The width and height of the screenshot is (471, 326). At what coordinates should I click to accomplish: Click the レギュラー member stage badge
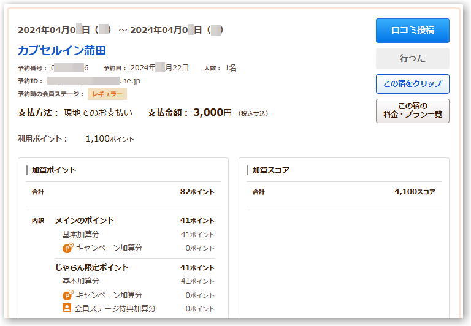(x=107, y=94)
